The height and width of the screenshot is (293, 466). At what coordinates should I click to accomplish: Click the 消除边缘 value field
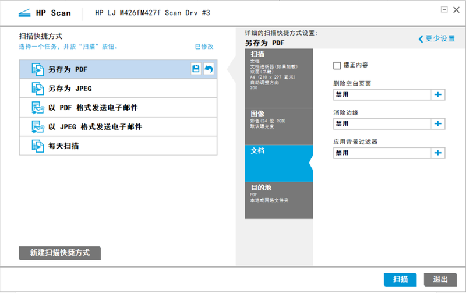(x=382, y=123)
